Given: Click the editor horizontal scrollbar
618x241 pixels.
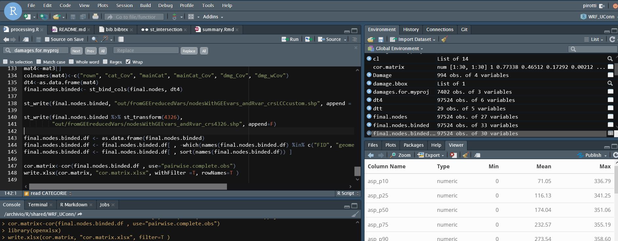Looking at the screenshot, I should click(x=128, y=187).
